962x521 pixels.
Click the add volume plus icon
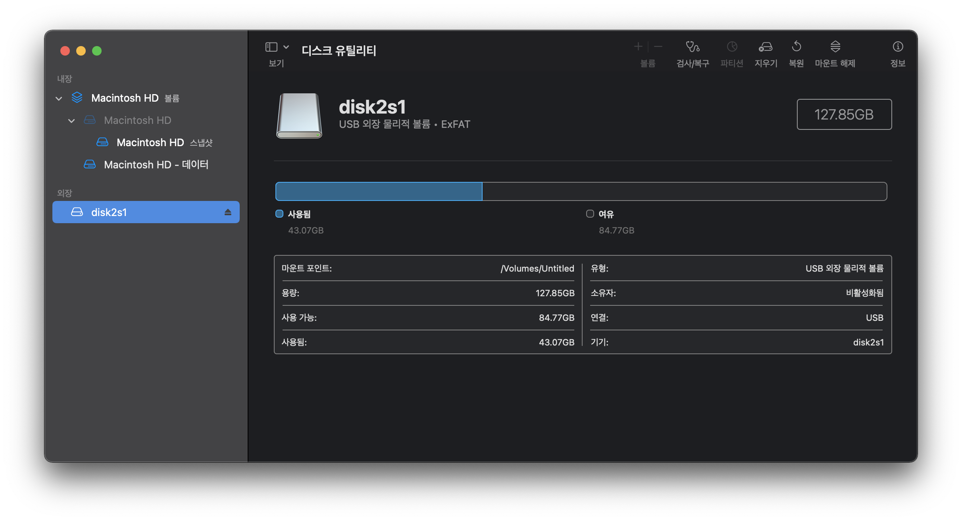pyautogui.click(x=638, y=47)
